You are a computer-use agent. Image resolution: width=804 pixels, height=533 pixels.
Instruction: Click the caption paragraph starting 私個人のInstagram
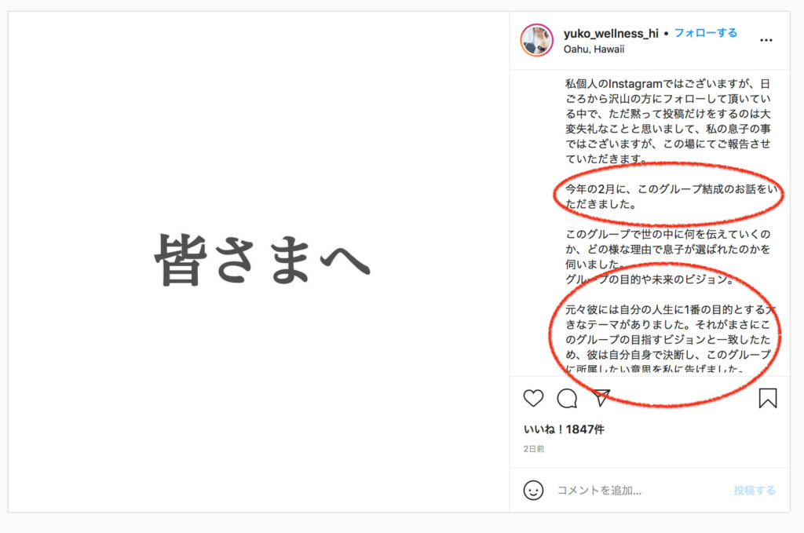(667, 121)
